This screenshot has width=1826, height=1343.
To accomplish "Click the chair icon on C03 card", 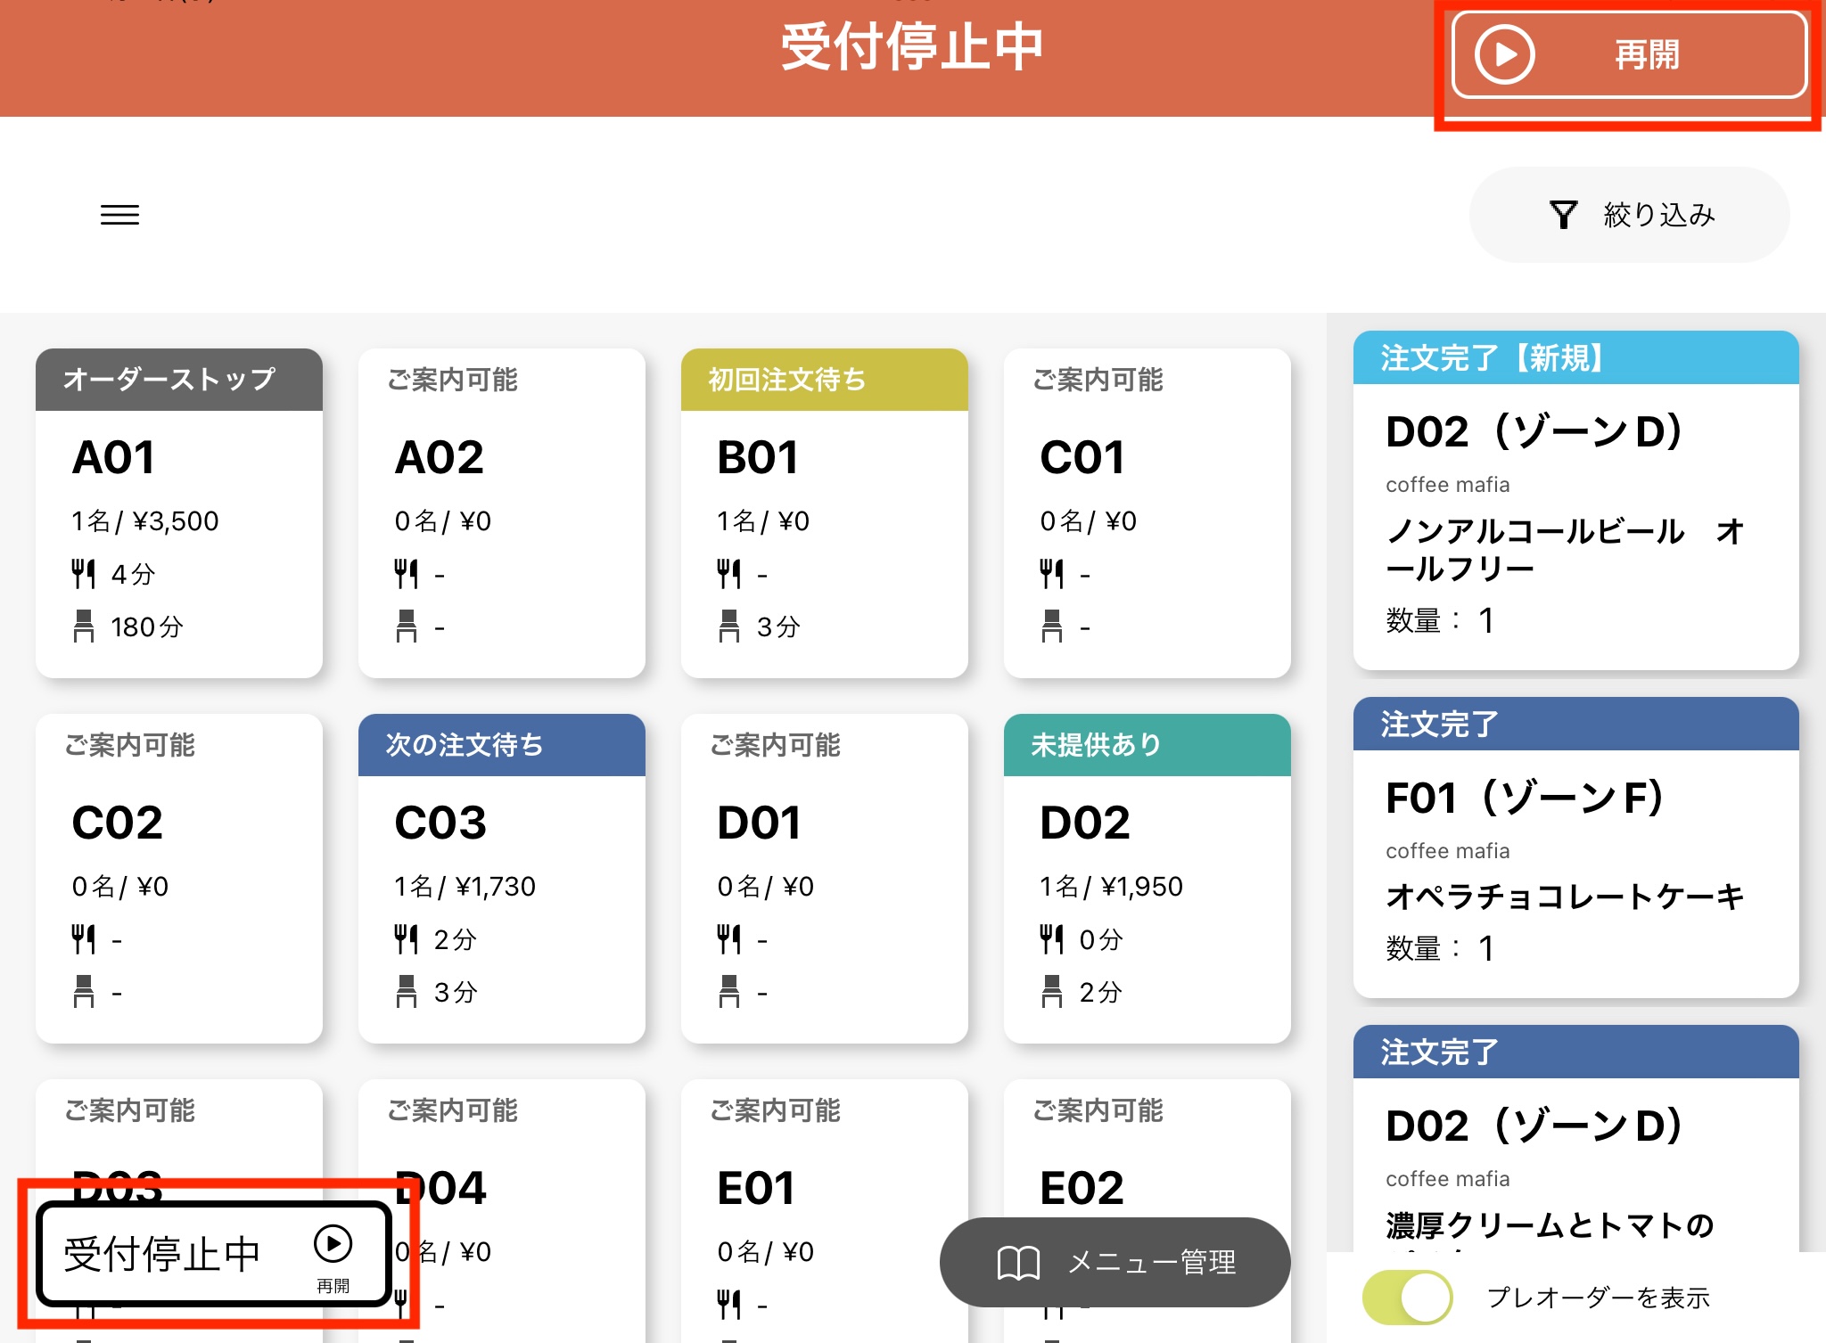I will coord(406,991).
